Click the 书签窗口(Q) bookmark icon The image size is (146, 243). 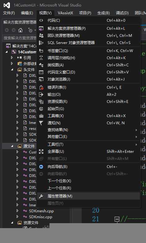point(41,51)
